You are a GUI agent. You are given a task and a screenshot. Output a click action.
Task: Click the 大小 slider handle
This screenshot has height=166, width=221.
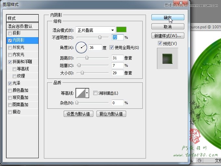tap(82, 73)
